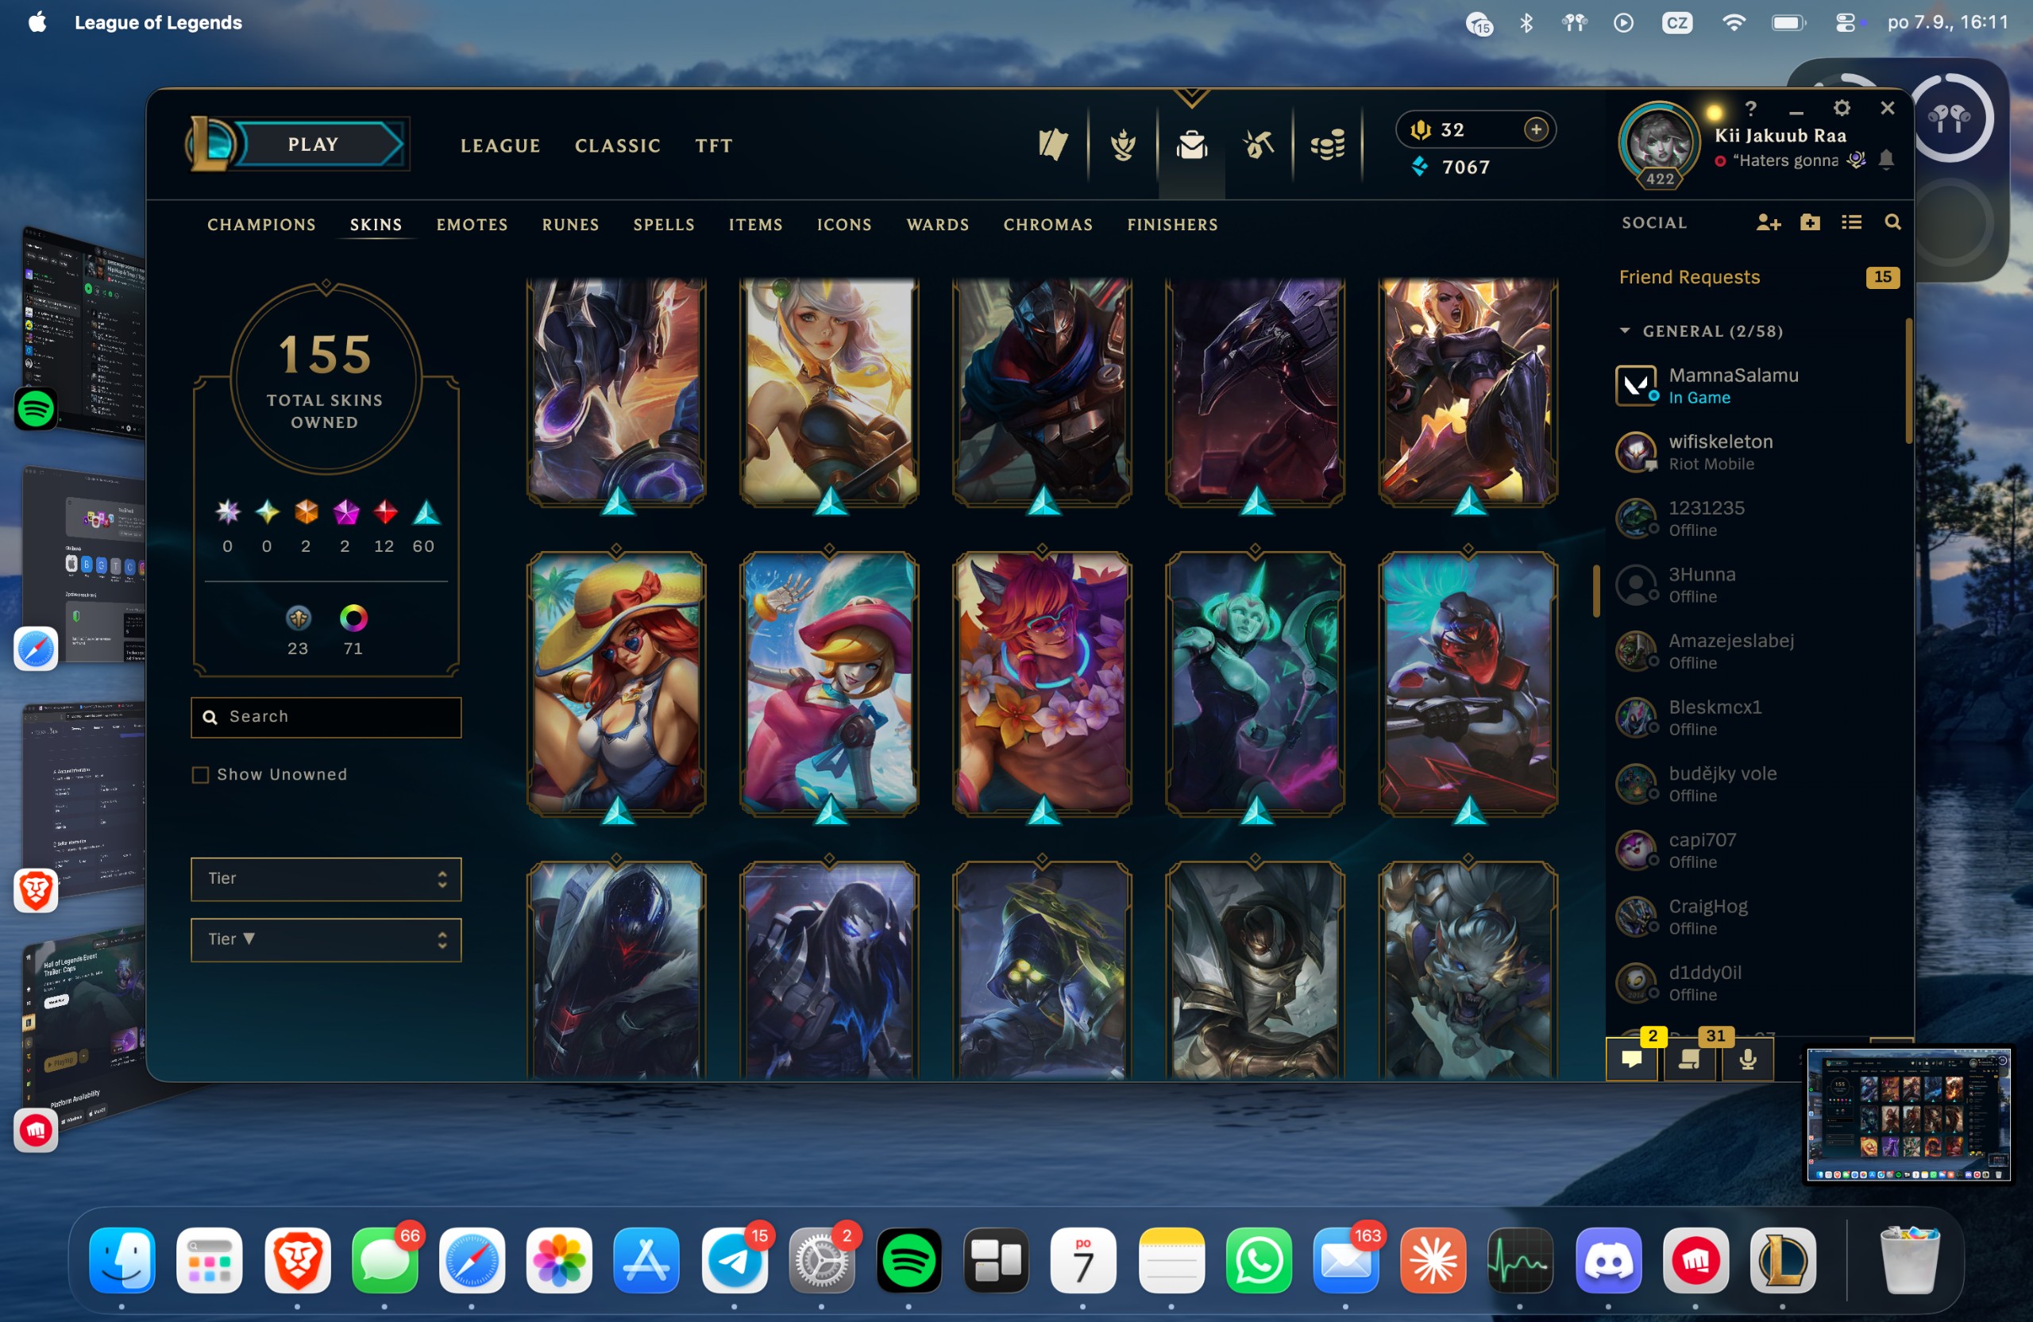Open client settings gear icon
The height and width of the screenshot is (1322, 2033).
pos(1842,109)
